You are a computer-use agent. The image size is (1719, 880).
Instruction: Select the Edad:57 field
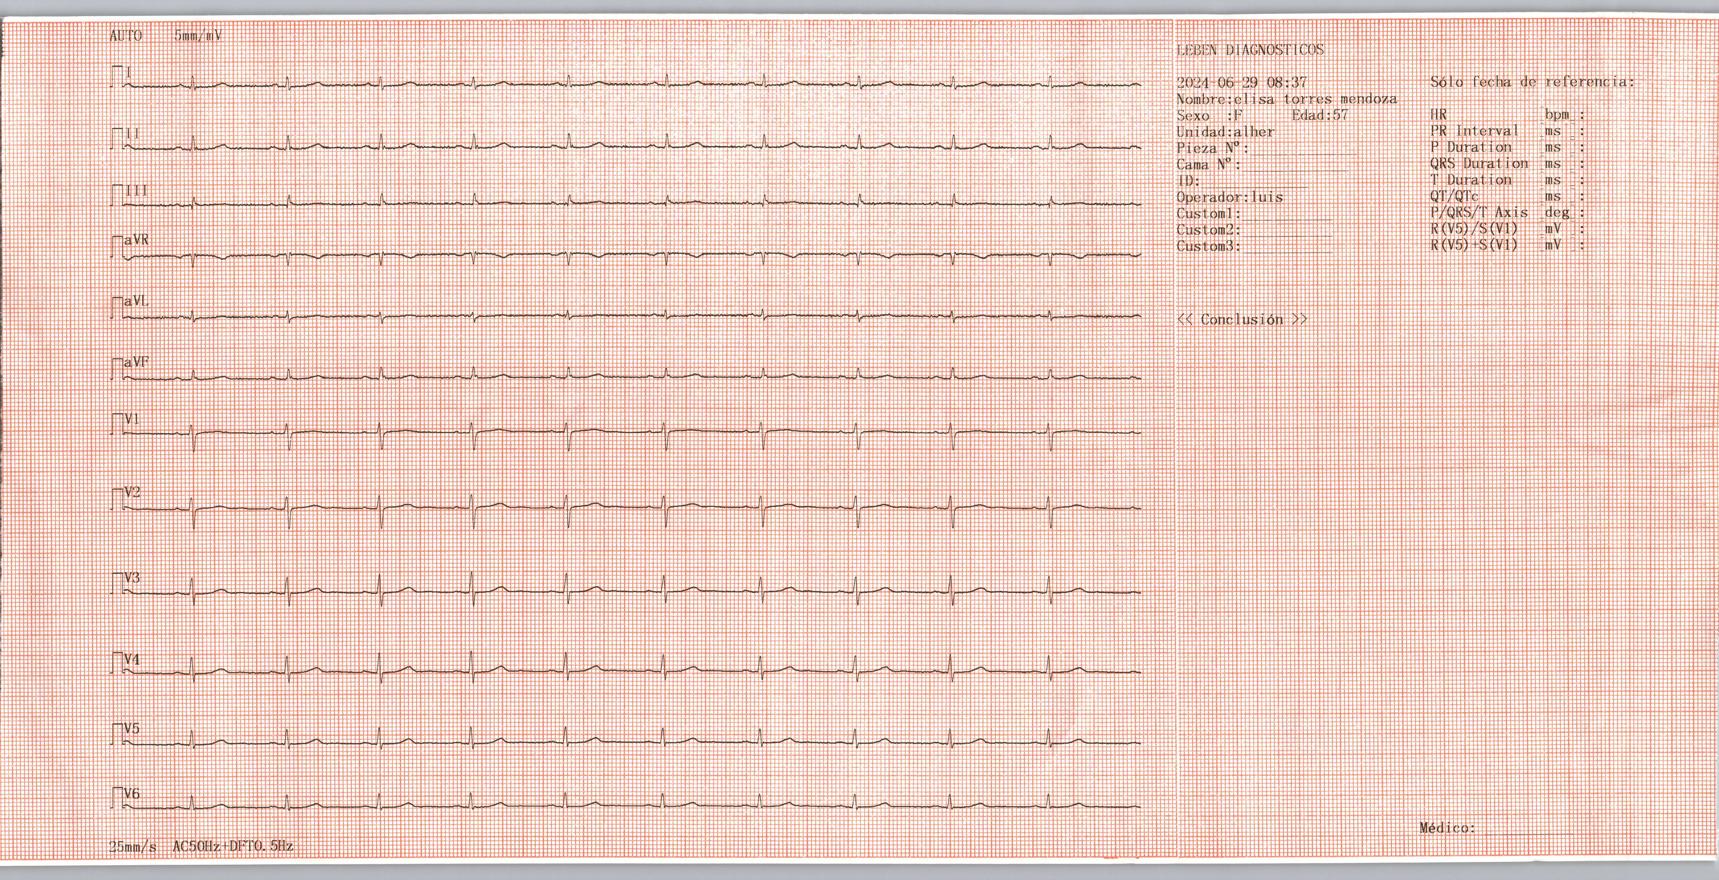1320,115
